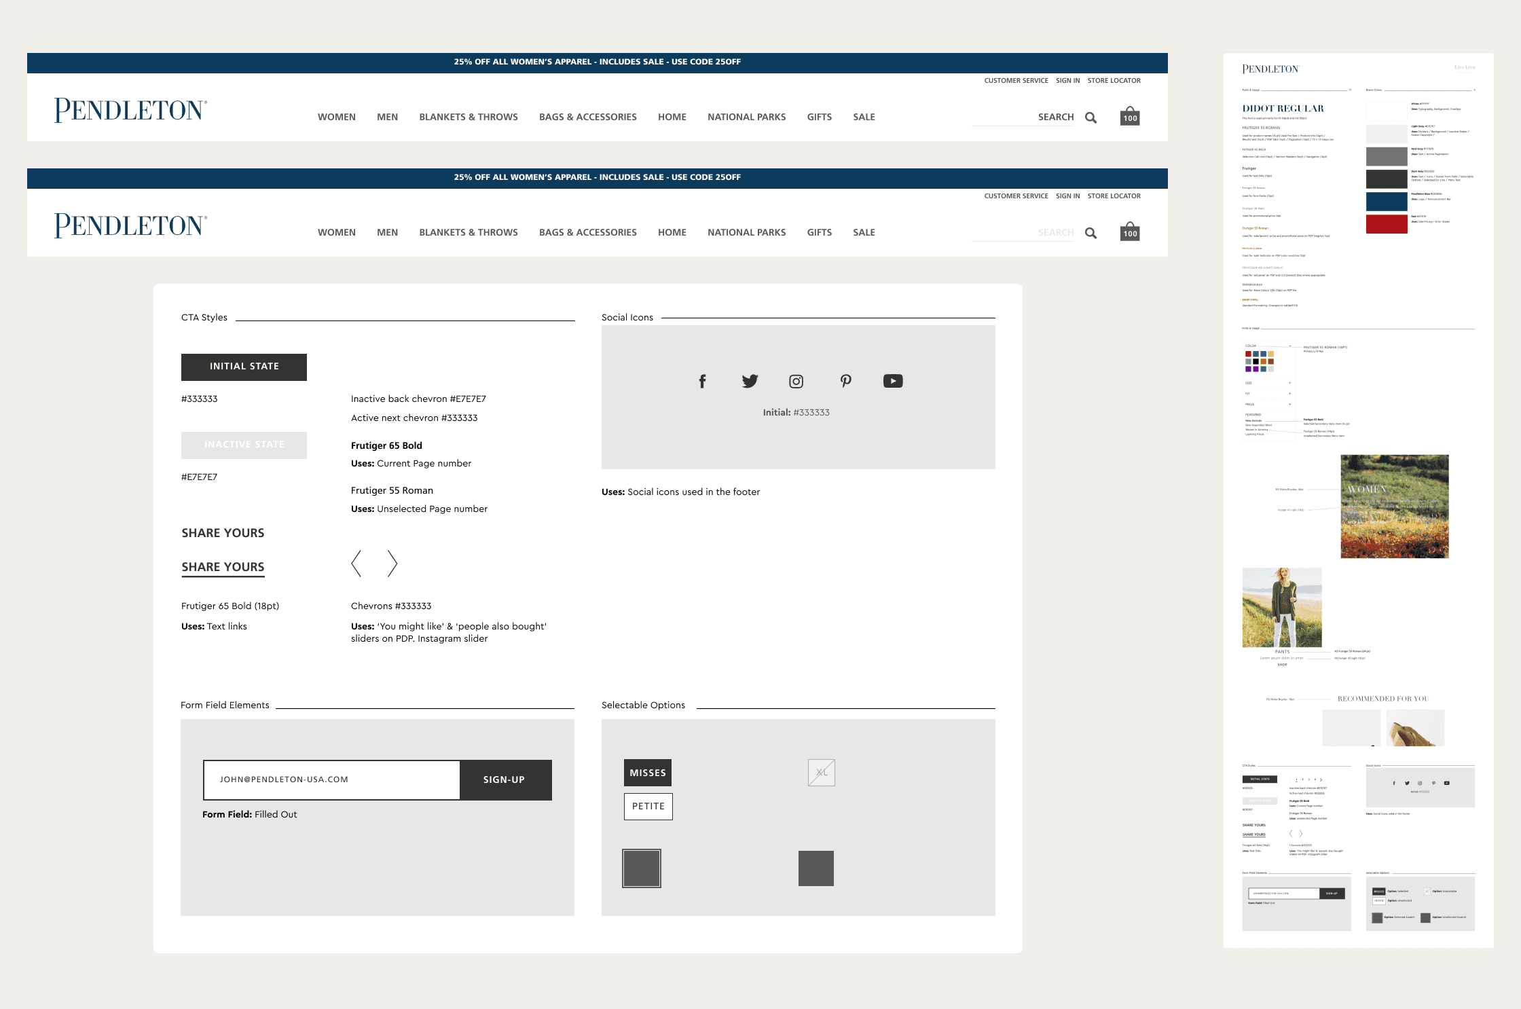Click the unavailable XL option box
1521x1009 pixels.
coord(822,773)
